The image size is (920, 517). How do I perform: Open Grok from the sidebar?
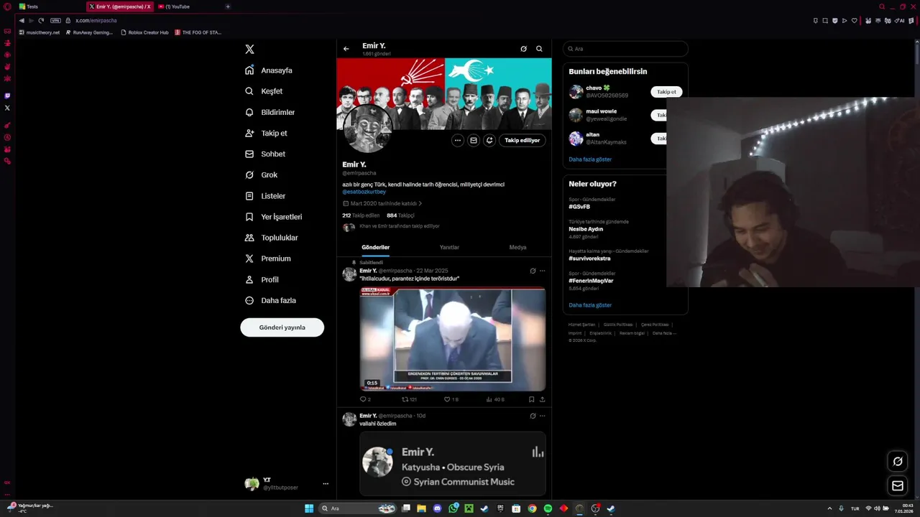[262, 174]
